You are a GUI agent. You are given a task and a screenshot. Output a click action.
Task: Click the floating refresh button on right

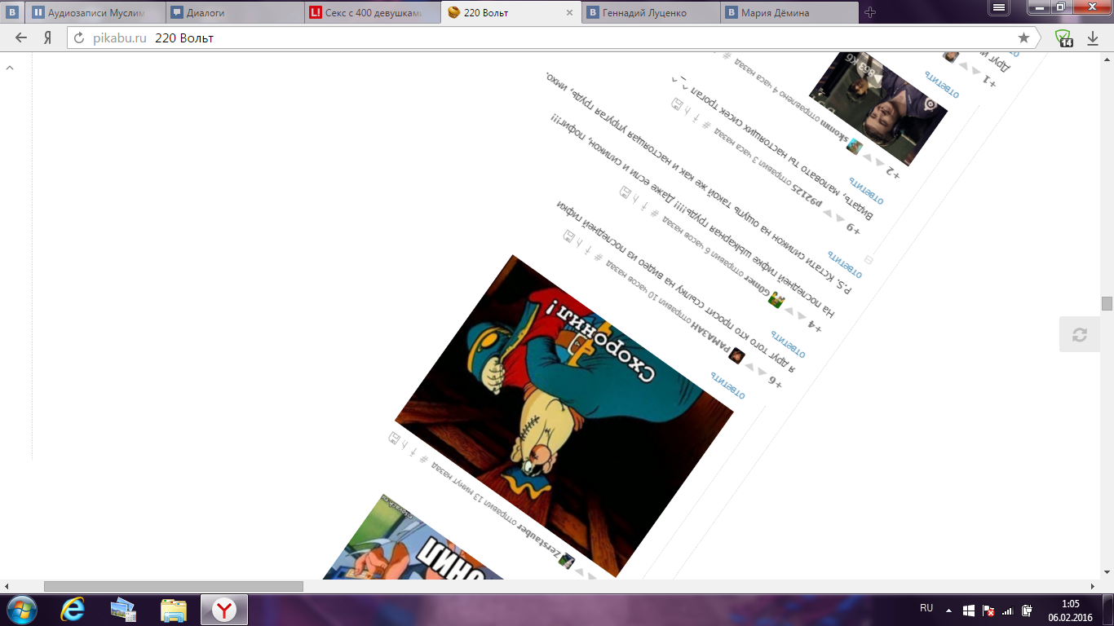pos(1080,334)
